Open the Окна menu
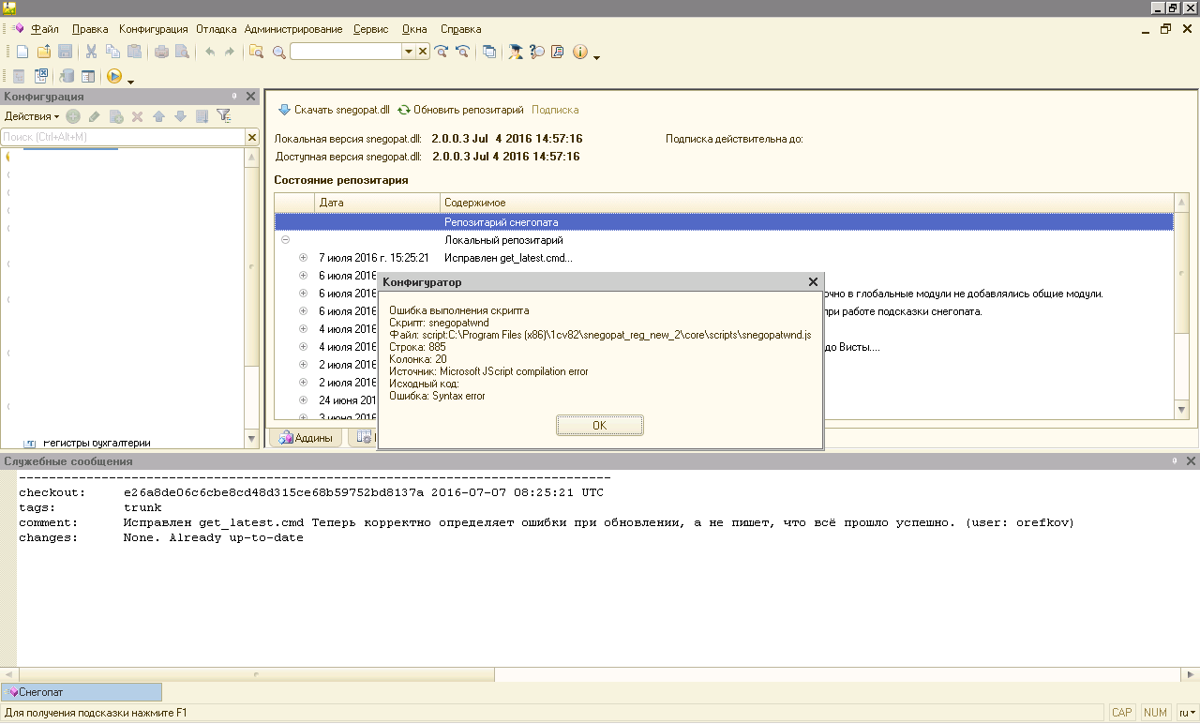This screenshot has height=724, width=1200. [x=414, y=29]
